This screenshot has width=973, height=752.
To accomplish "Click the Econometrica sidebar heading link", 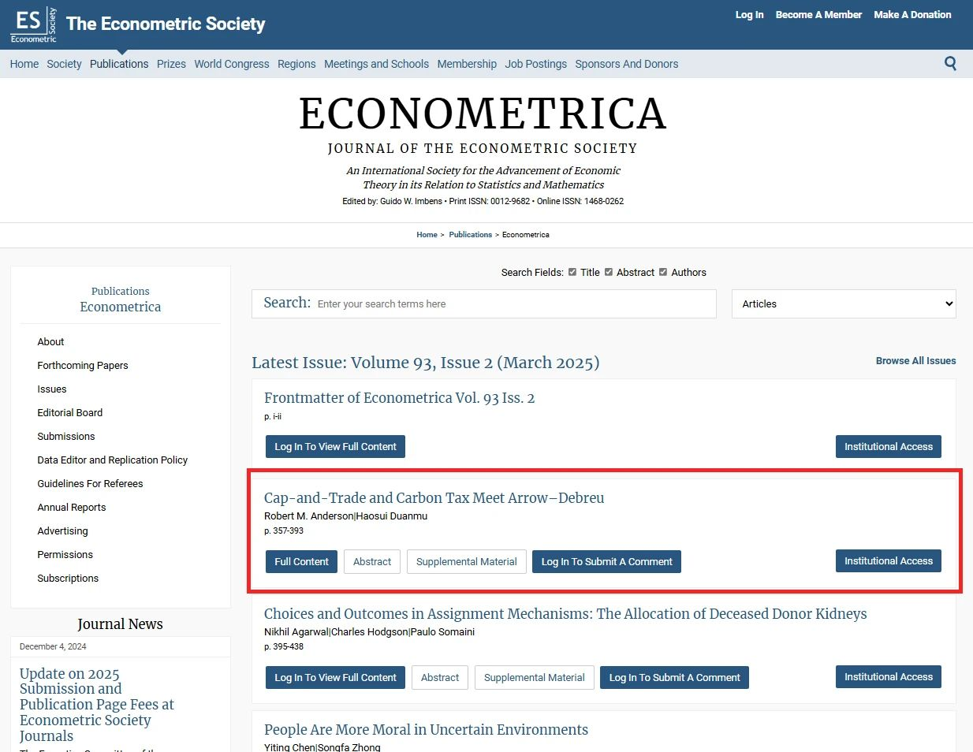I will 120,307.
